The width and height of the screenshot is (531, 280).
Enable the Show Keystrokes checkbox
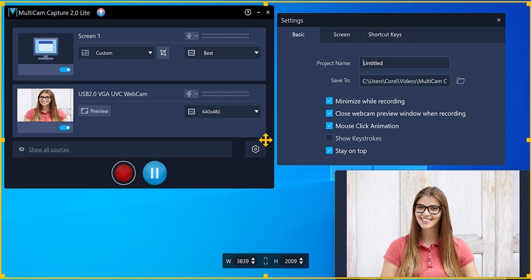[329, 138]
